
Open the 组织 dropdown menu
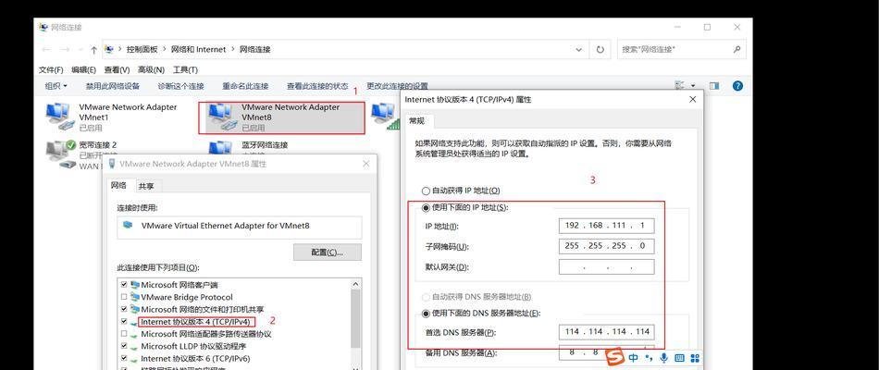pos(56,86)
